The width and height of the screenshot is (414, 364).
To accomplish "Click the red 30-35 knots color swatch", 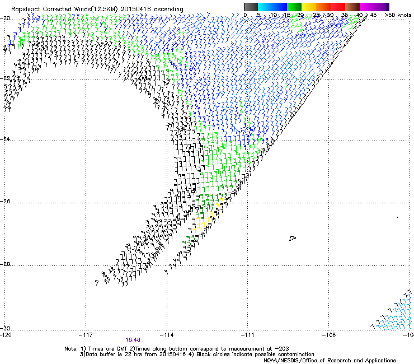I will pos(338,7).
